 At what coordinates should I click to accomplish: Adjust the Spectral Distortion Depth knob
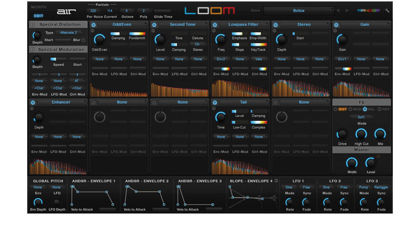37,36
